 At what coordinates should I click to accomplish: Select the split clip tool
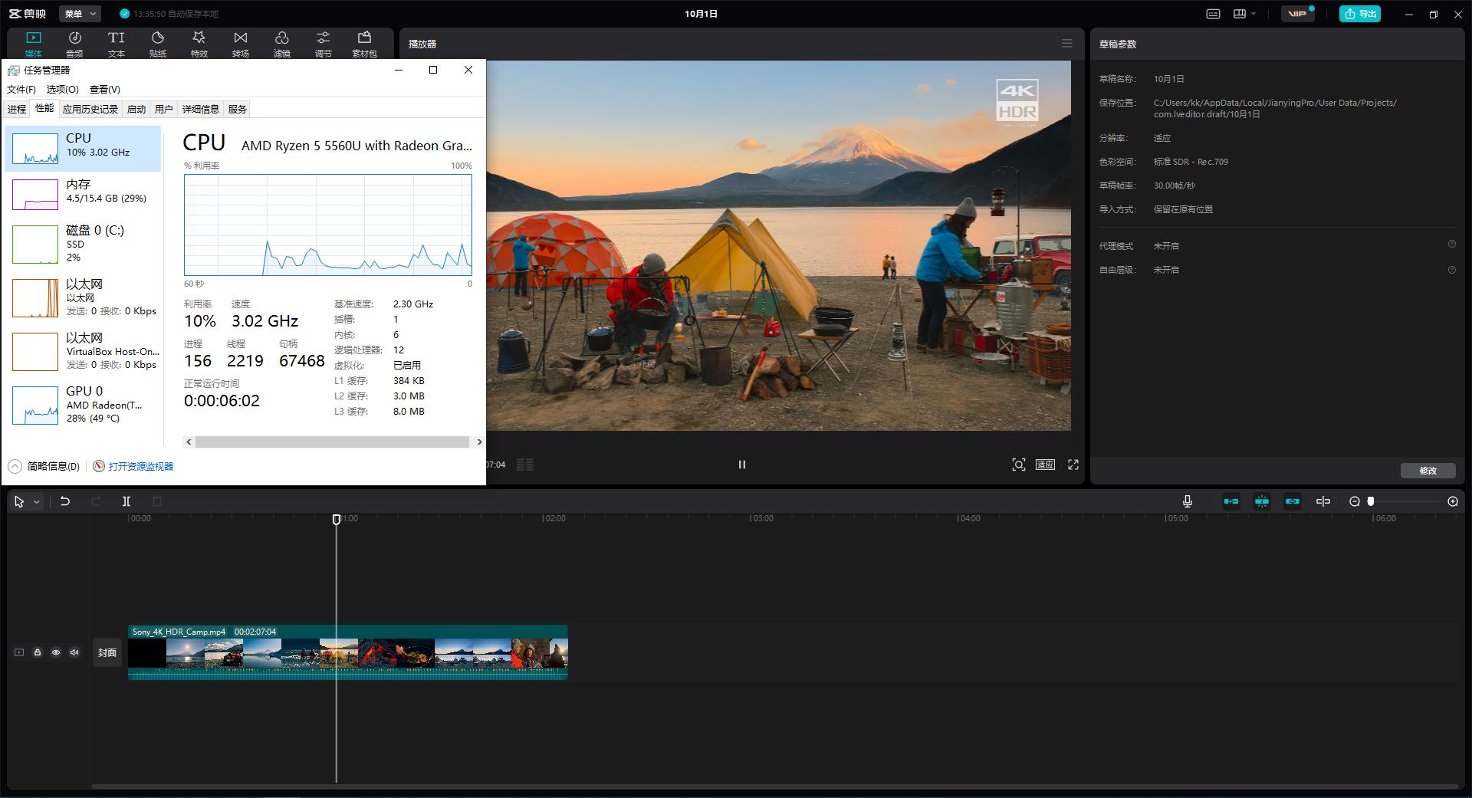coord(127,501)
